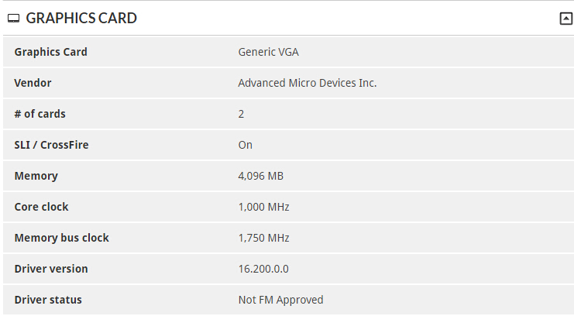The image size is (574, 316).
Task: Click the 4,096 MB memory value
Action: (260, 176)
